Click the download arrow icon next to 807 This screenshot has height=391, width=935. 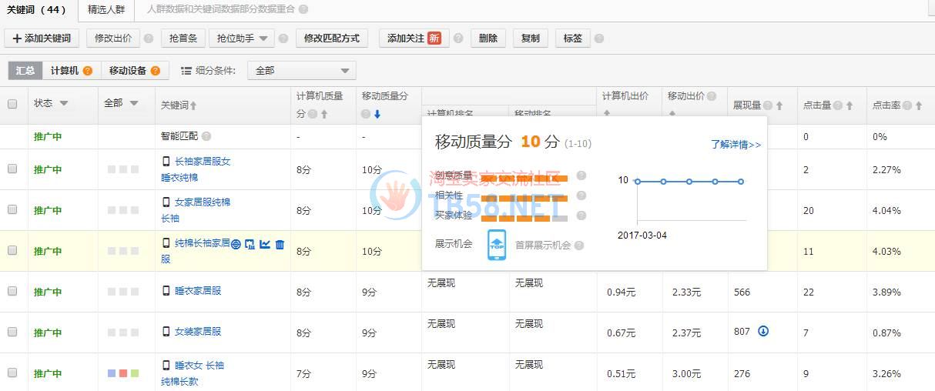pyautogui.click(x=763, y=332)
